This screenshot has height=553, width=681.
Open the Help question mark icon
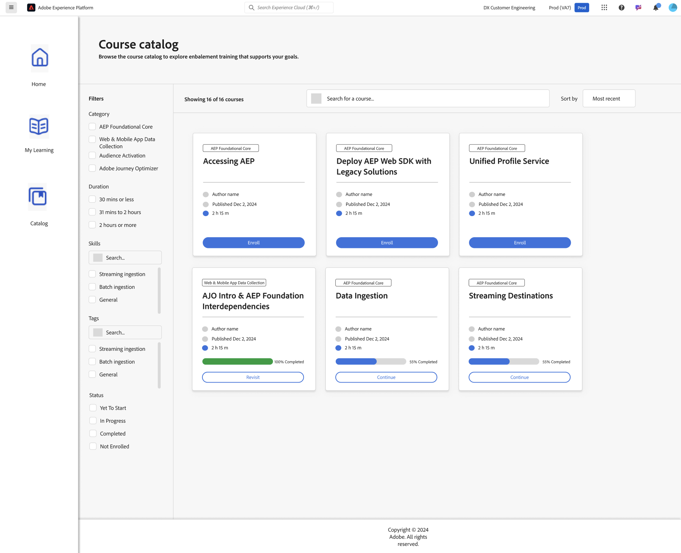(621, 8)
